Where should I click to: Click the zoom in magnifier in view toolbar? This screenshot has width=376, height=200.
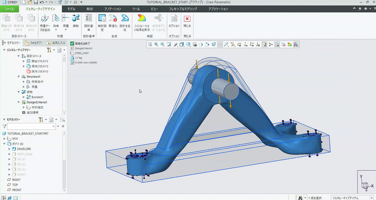pos(156,45)
